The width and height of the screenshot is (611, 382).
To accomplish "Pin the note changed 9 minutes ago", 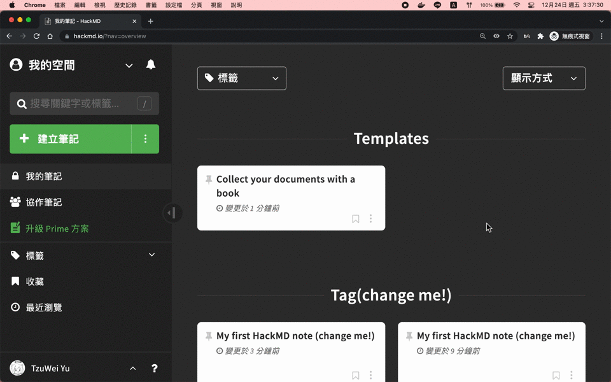I will coord(409,336).
